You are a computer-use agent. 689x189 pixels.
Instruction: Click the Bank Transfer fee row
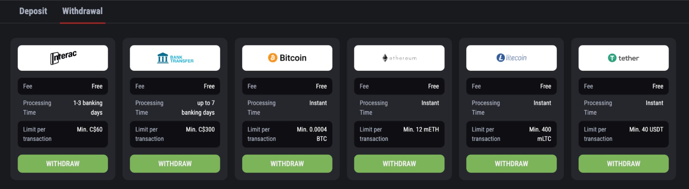pos(175,86)
